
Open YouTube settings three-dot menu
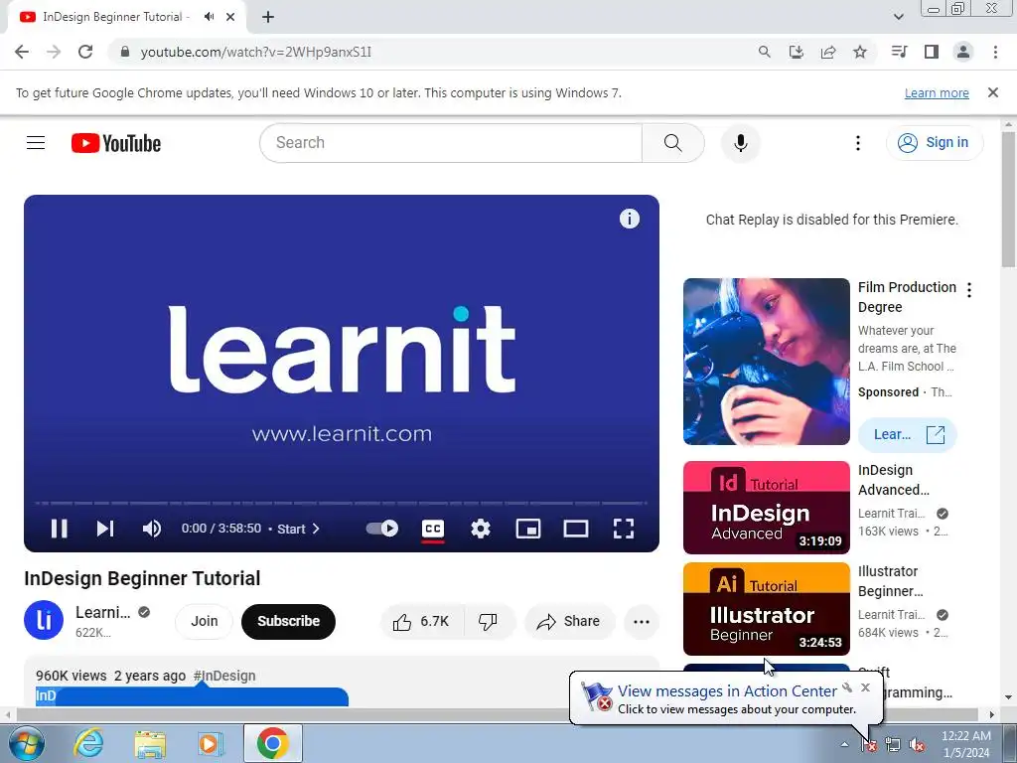(857, 143)
